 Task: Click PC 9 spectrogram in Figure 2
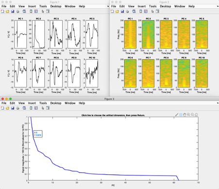184,73
